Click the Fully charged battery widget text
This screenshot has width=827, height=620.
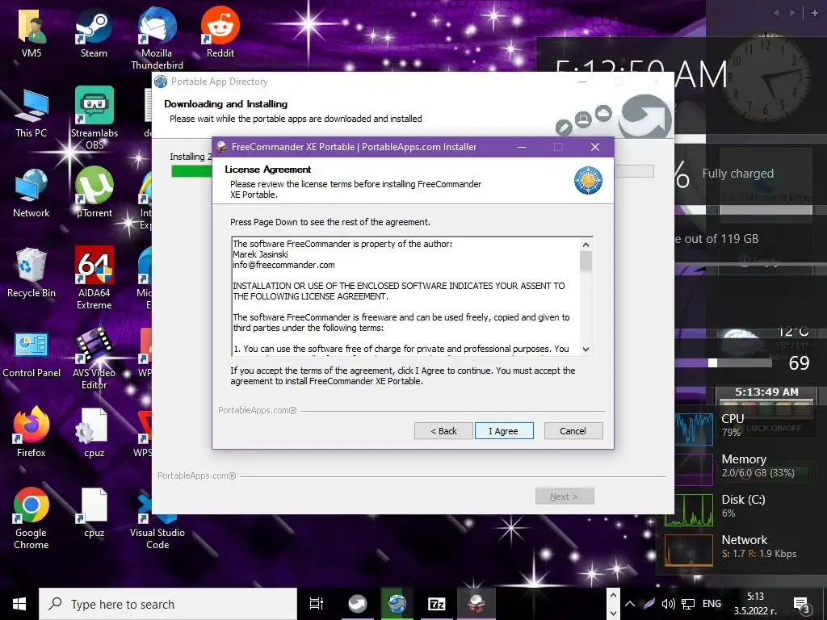coord(738,174)
